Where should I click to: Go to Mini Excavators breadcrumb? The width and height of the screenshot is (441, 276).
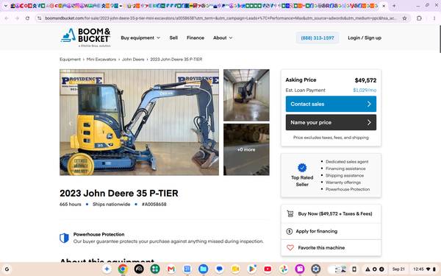point(101,60)
